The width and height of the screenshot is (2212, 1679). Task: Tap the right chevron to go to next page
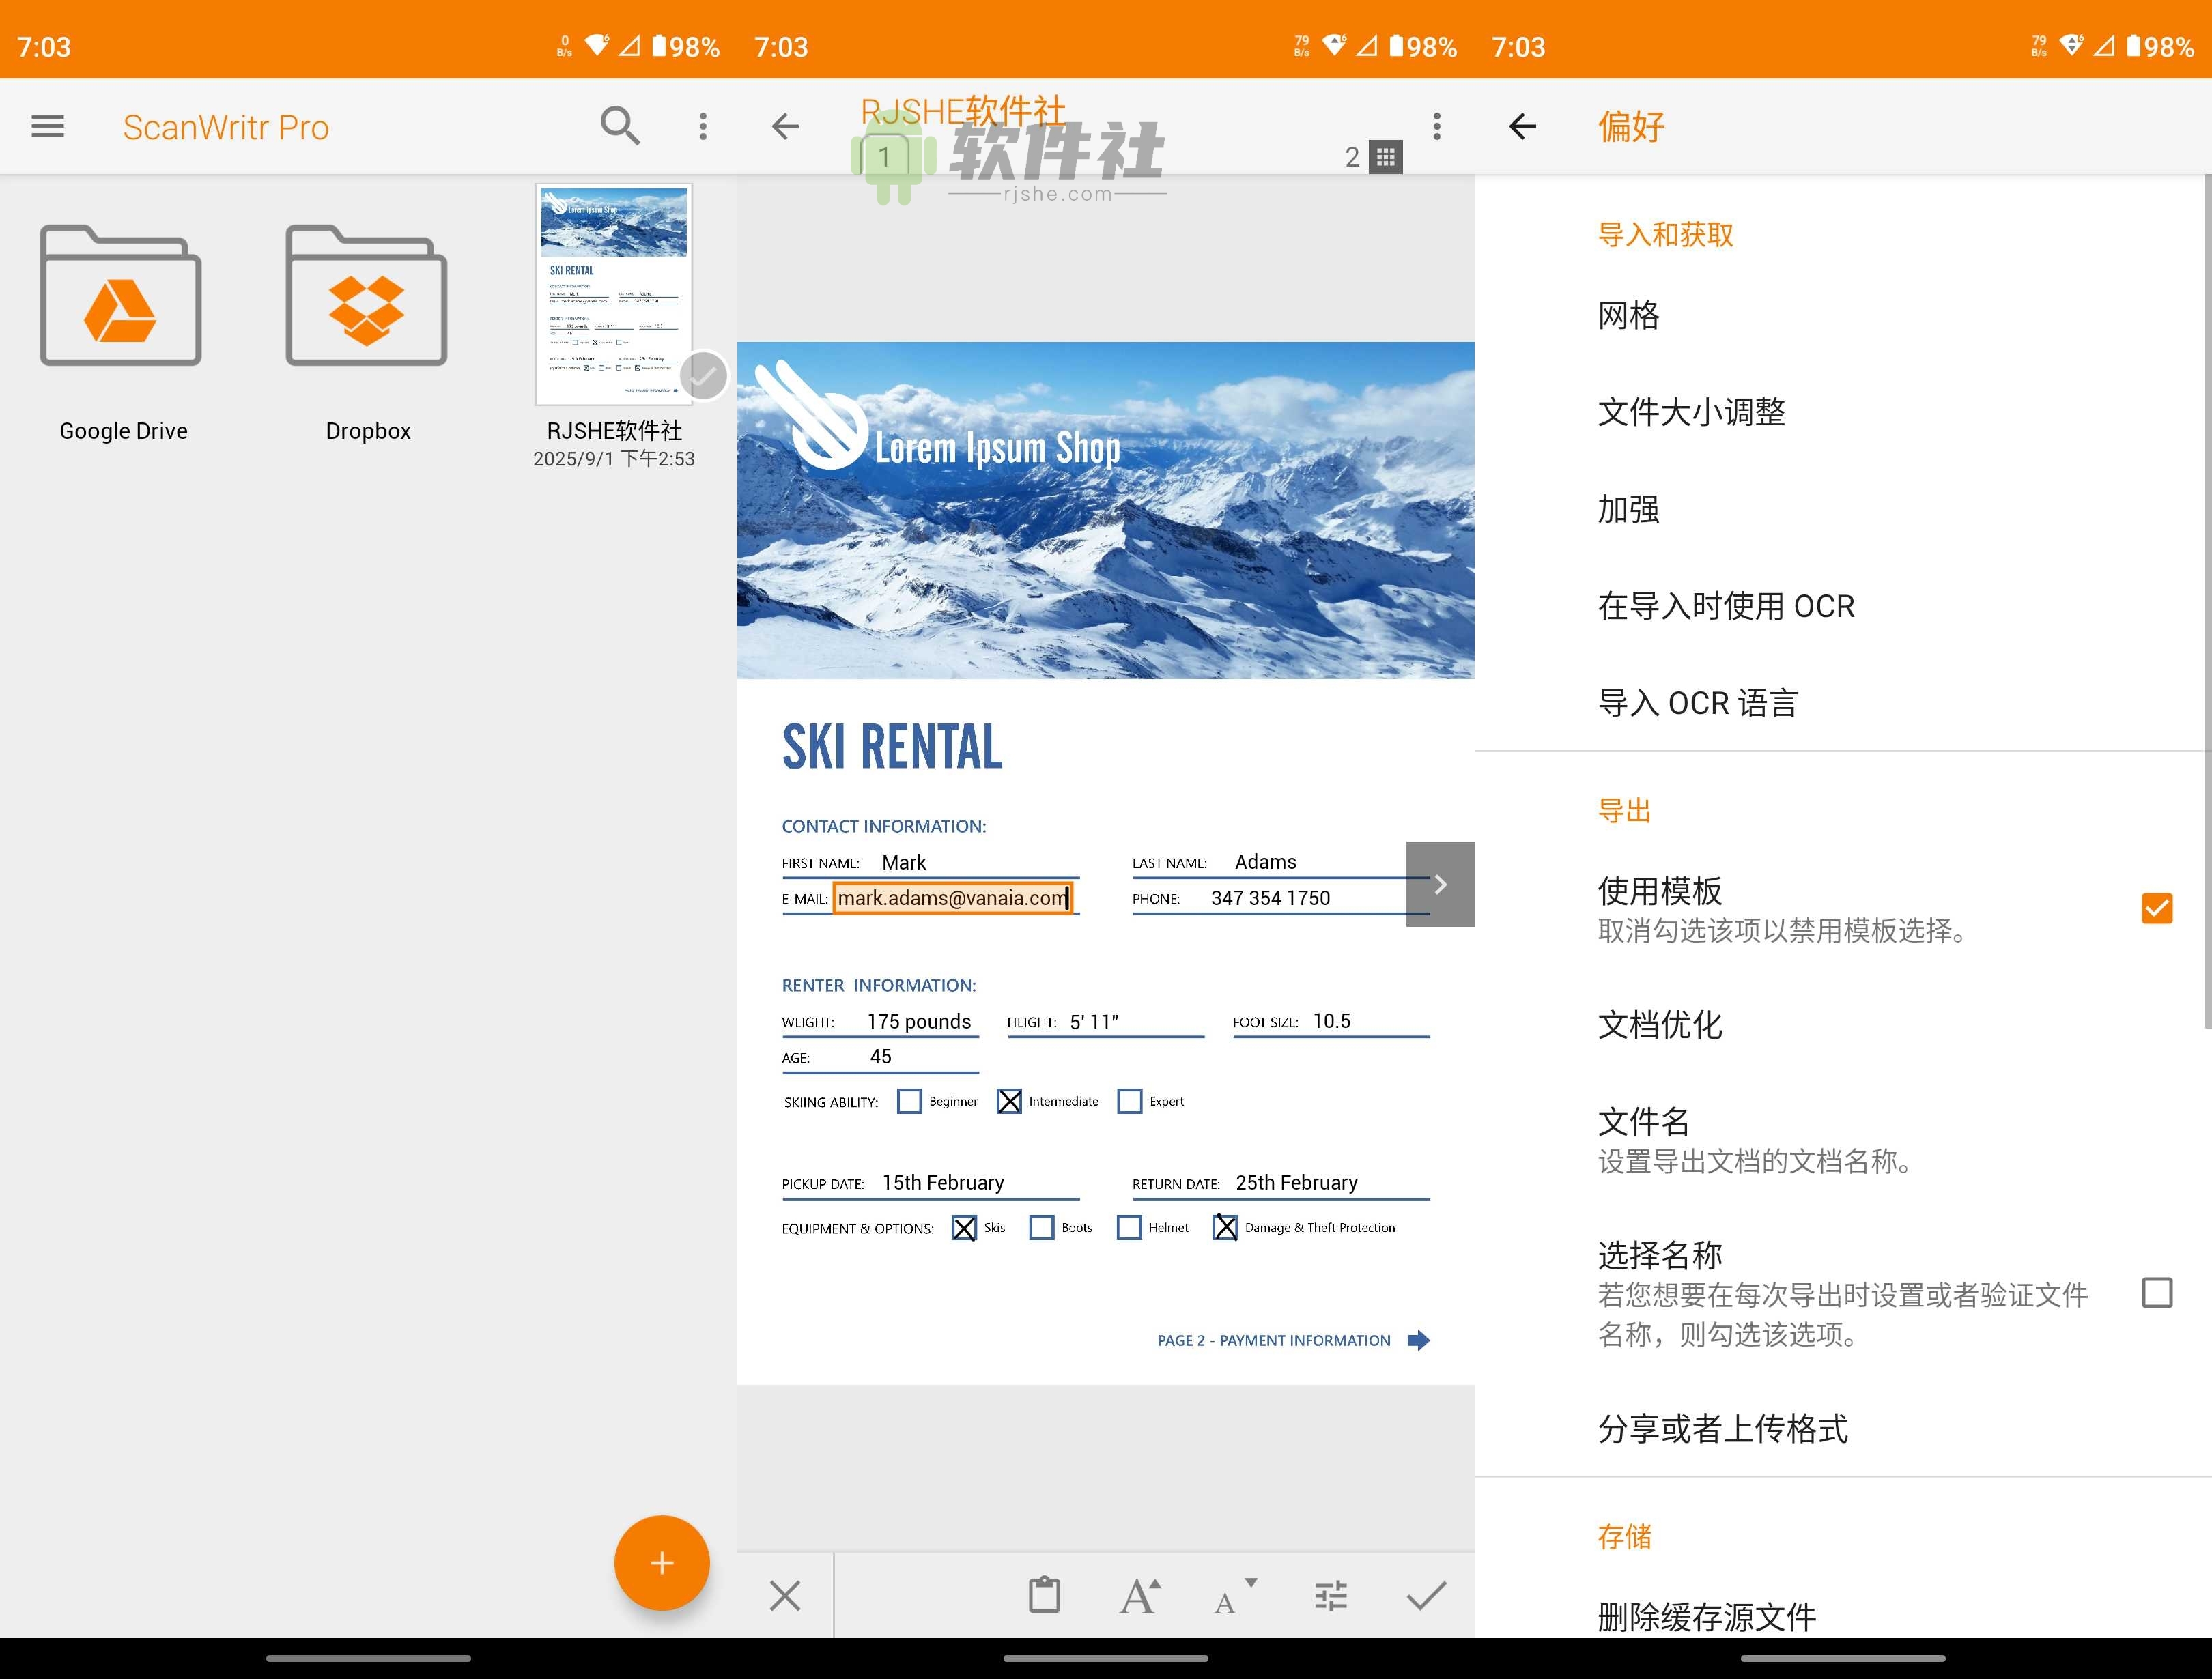[1440, 884]
